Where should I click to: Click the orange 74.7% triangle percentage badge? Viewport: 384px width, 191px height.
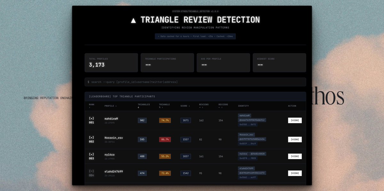click(x=164, y=120)
